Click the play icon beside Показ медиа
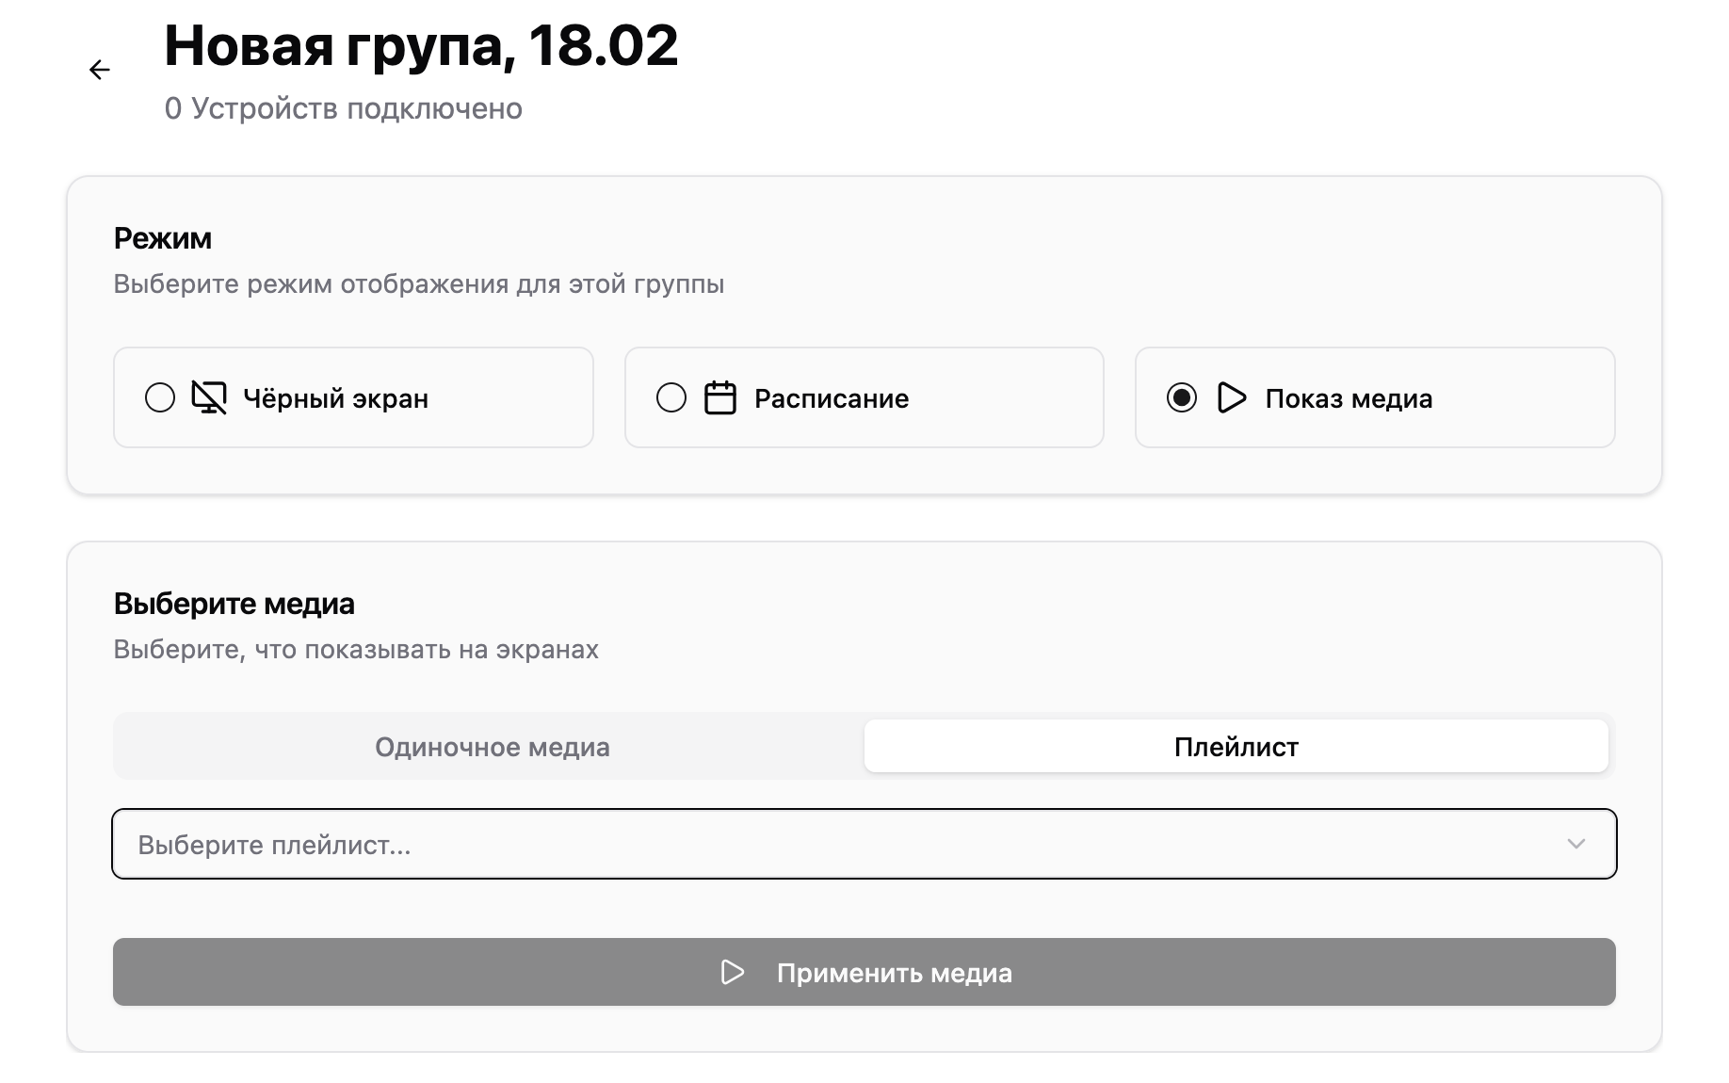 pos(1231,397)
